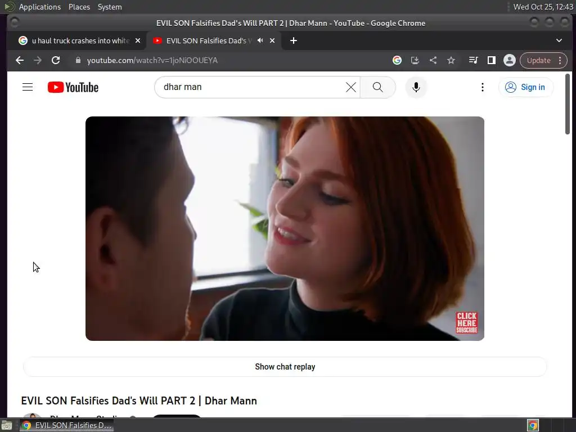The image size is (576, 432).
Task: Click the URL address bar
Action: [231, 60]
